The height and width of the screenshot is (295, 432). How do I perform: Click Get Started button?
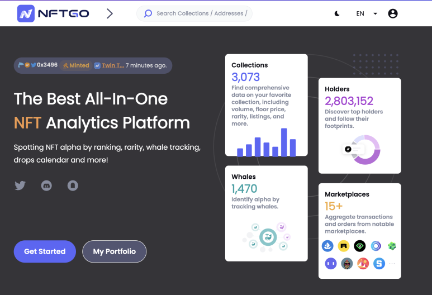tap(45, 251)
